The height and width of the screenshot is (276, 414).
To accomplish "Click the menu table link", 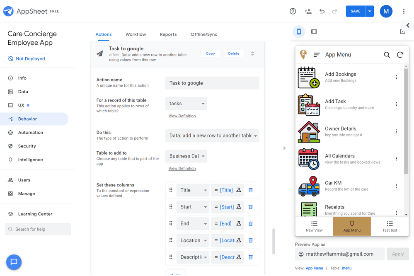I will (347, 268).
